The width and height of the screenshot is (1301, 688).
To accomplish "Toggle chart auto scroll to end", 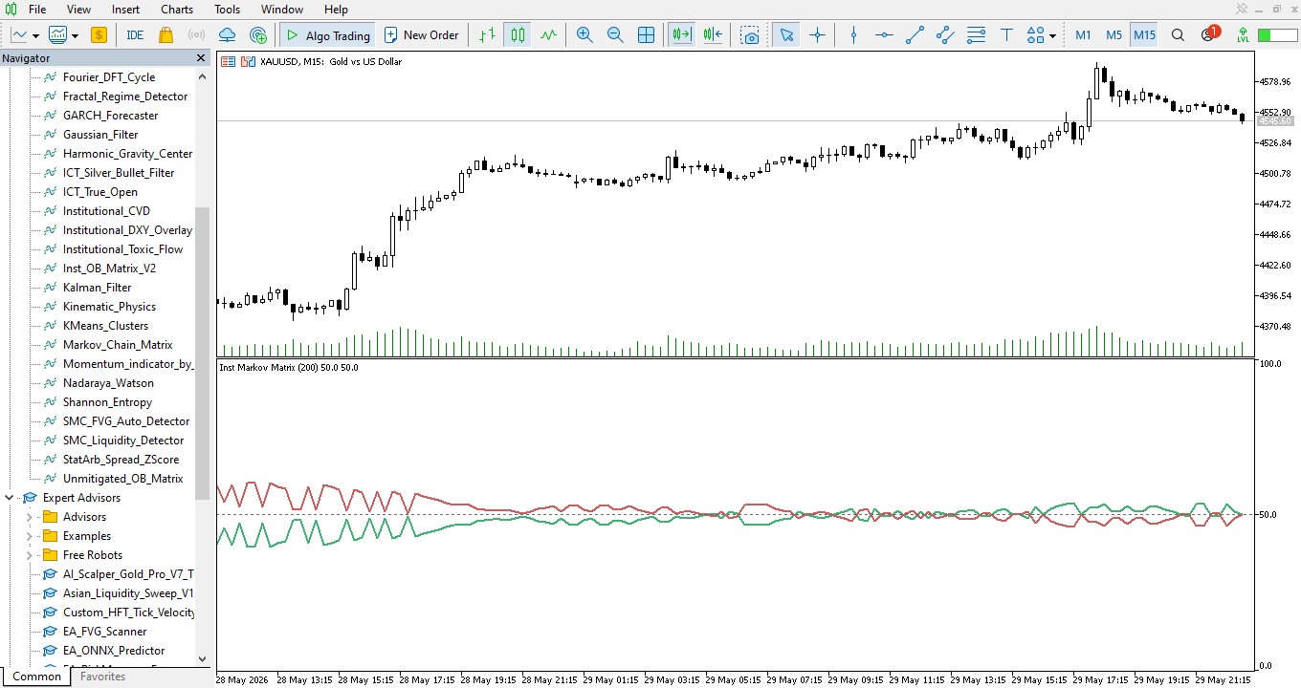I will pos(681,35).
